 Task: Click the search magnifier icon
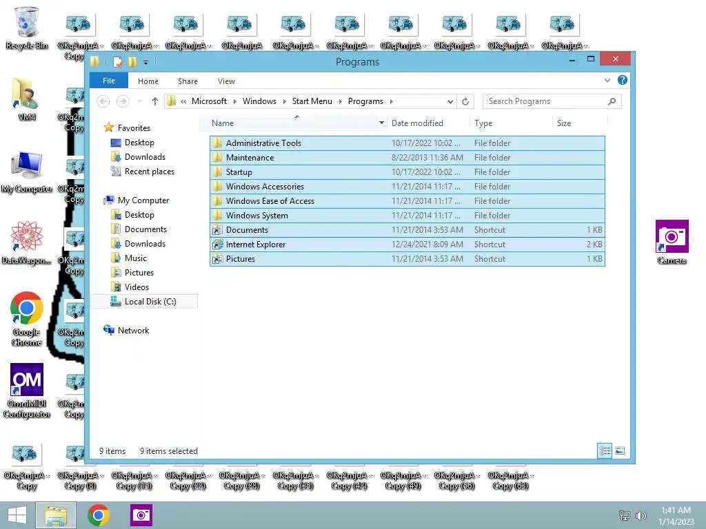pyautogui.click(x=612, y=101)
